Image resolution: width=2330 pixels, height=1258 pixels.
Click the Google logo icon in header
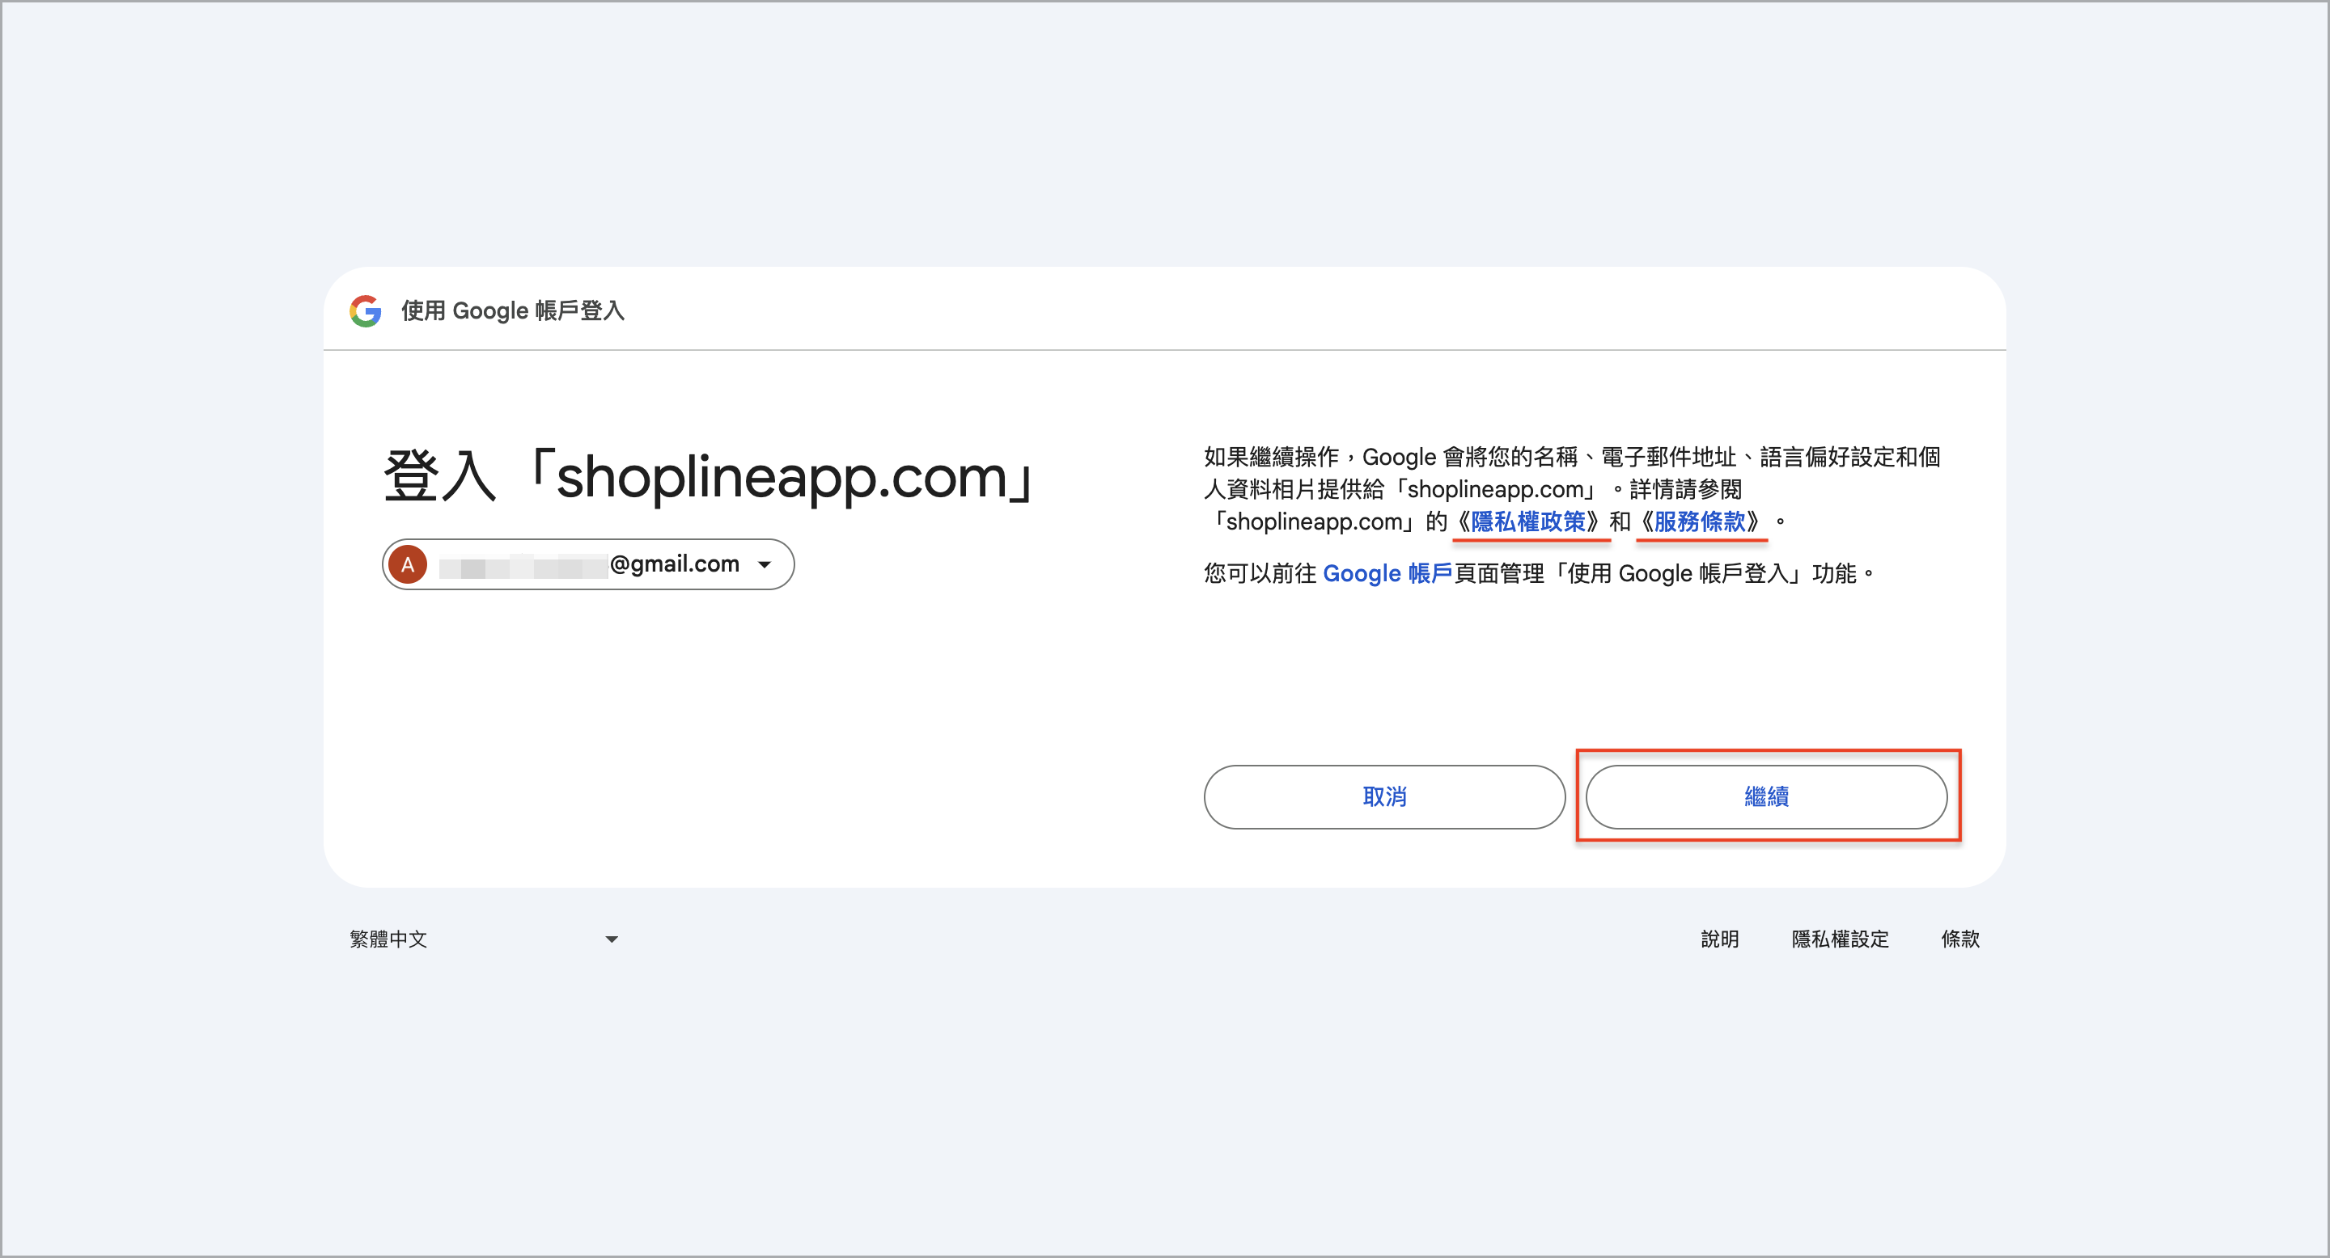[366, 311]
